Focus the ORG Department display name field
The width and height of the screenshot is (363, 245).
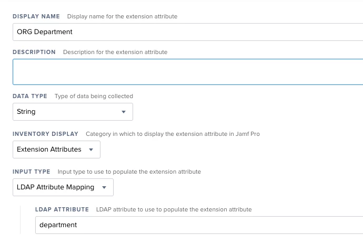pyautogui.click(x=188, y=32)
